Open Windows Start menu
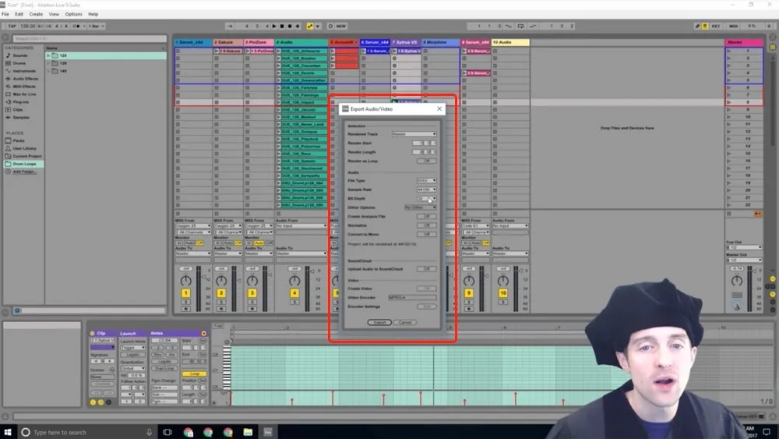 point(7,432)
